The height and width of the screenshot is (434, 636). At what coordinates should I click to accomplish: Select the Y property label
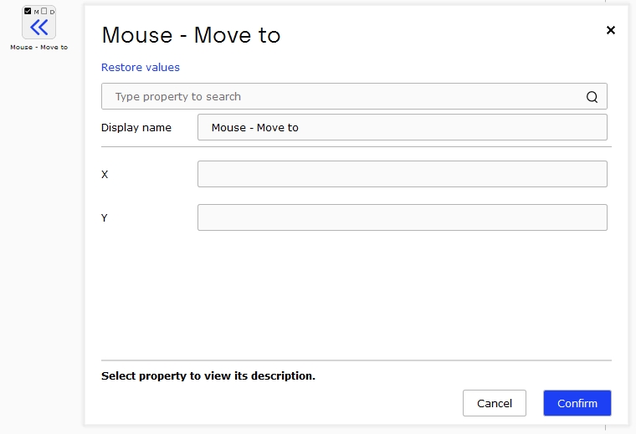point(105,217)
